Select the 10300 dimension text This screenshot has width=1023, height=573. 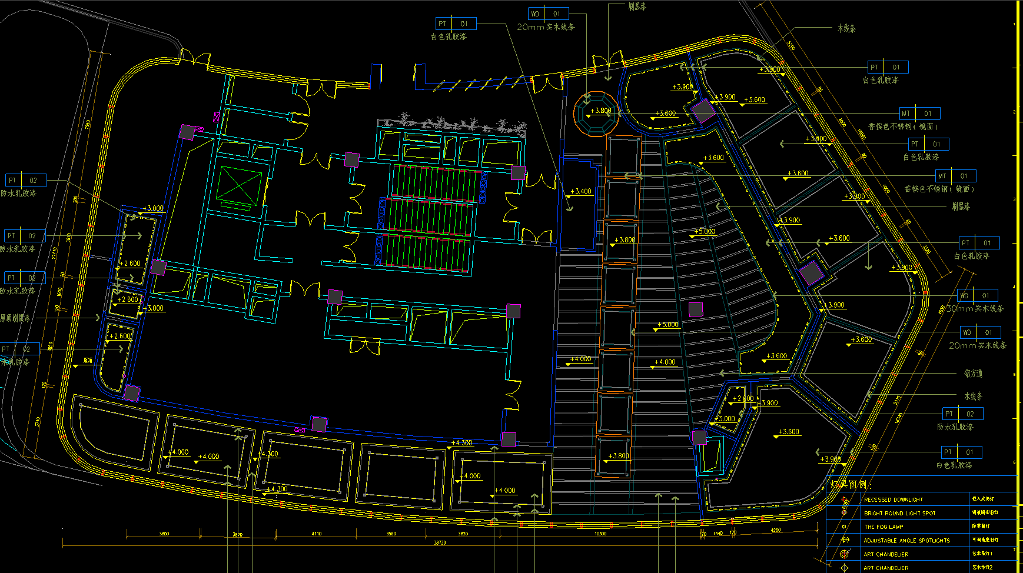tap(600, 534)
